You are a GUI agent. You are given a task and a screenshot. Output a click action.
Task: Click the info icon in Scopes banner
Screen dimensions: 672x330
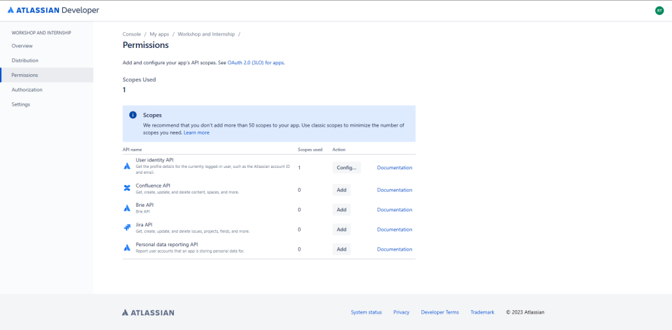(x=133, y=115)
